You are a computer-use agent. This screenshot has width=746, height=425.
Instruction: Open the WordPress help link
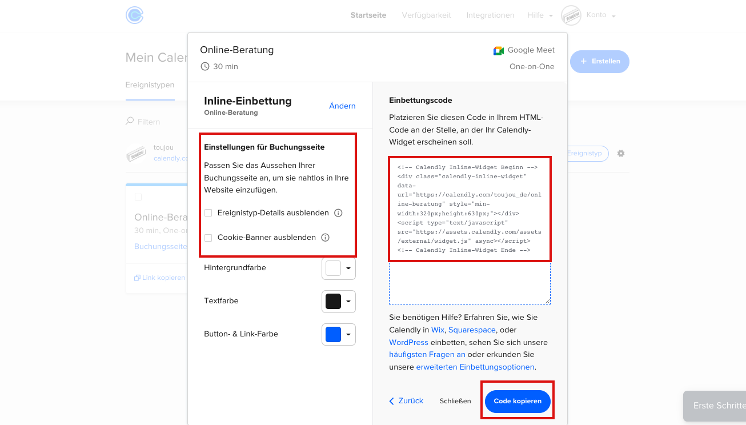pyautogui.click(x=408, y=342)
